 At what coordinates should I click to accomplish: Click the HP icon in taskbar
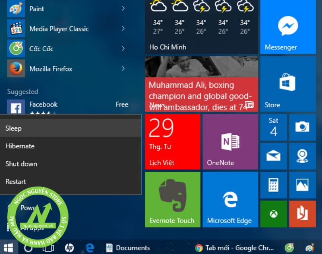click(x=69, y=248)
